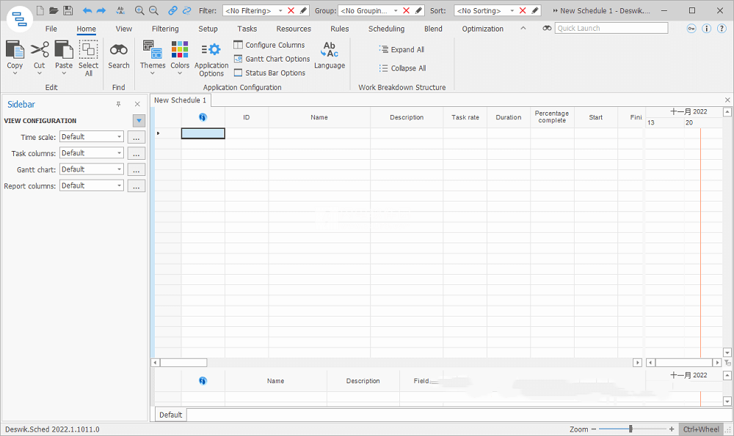Click the link tasks chain icon

[172, 10]
